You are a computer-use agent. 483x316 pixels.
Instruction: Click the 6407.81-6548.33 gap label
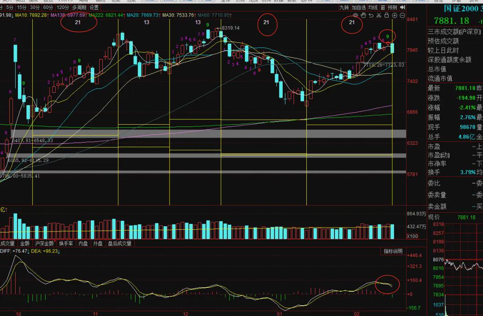pyautogui.click(x=32, y=140)
